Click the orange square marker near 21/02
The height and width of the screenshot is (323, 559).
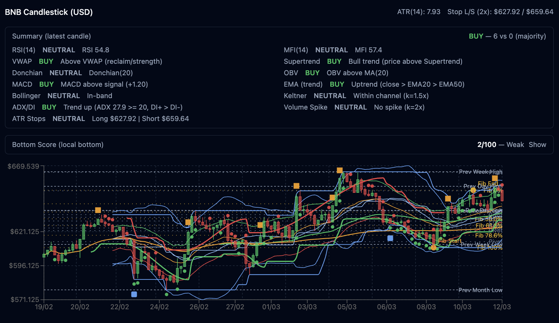coord(98,210)
